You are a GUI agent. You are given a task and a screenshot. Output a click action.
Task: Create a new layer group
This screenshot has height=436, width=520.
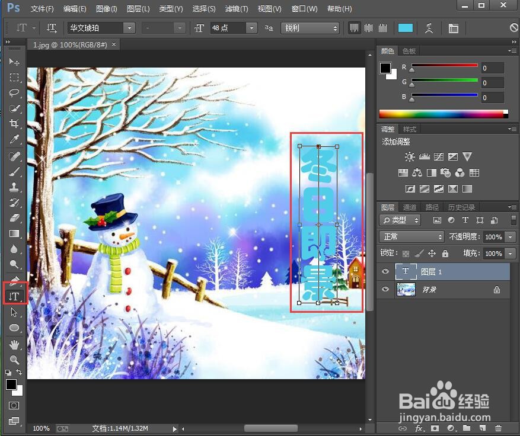[x=467, y=428]
